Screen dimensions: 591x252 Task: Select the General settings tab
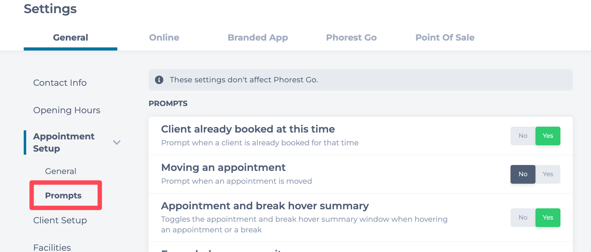click(71, 37)
